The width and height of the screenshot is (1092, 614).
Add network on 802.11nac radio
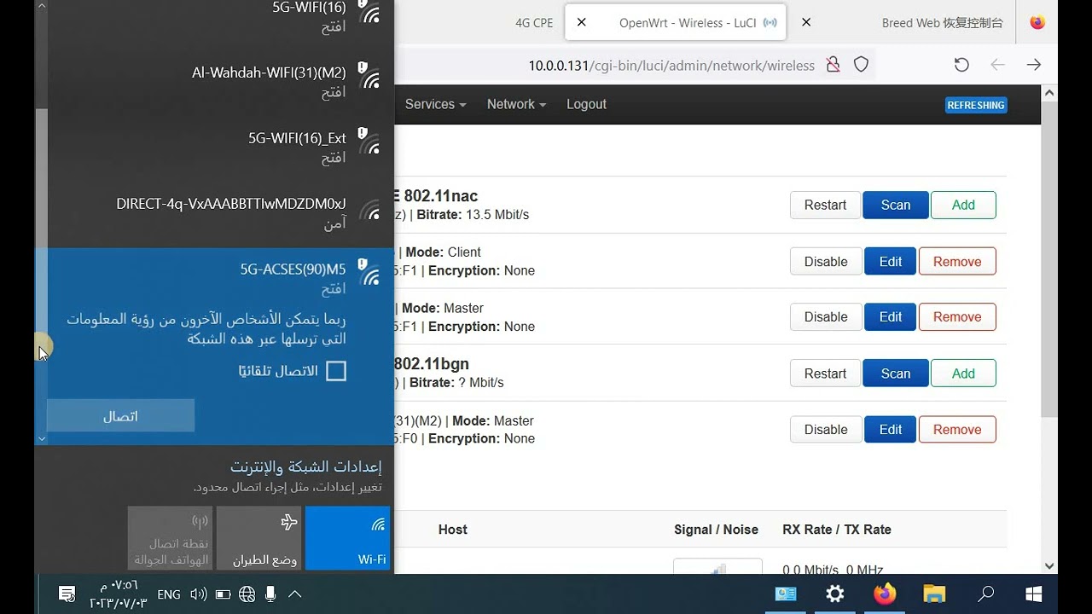tap(963, 205)
